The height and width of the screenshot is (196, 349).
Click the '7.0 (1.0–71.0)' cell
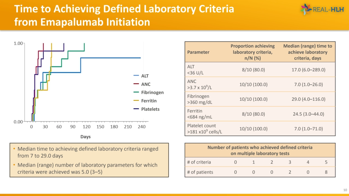point(308,129)
